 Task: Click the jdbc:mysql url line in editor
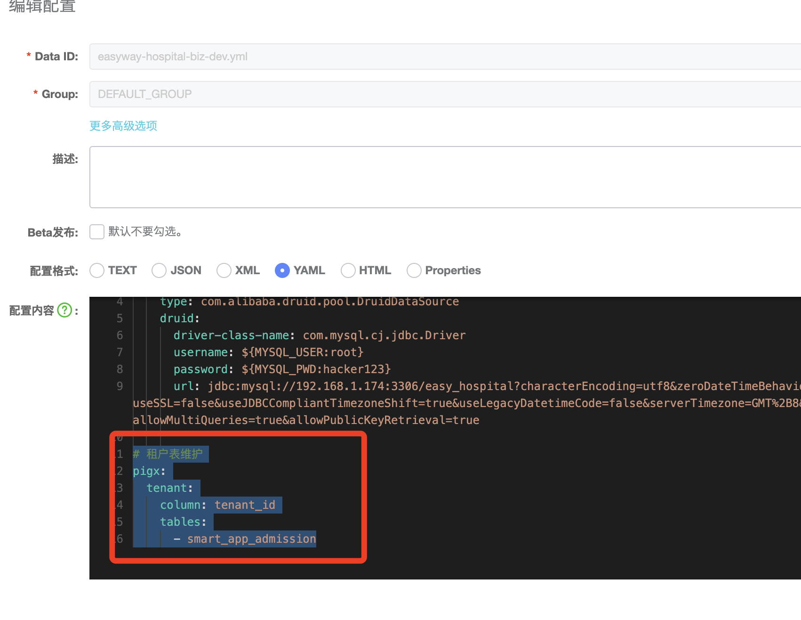pyautogui.click(x=487, y=386)
